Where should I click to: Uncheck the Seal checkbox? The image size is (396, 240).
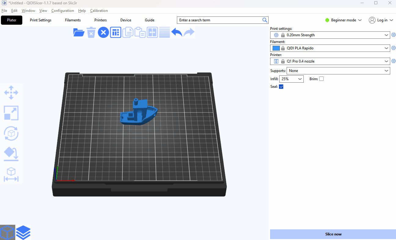point(281,87)
